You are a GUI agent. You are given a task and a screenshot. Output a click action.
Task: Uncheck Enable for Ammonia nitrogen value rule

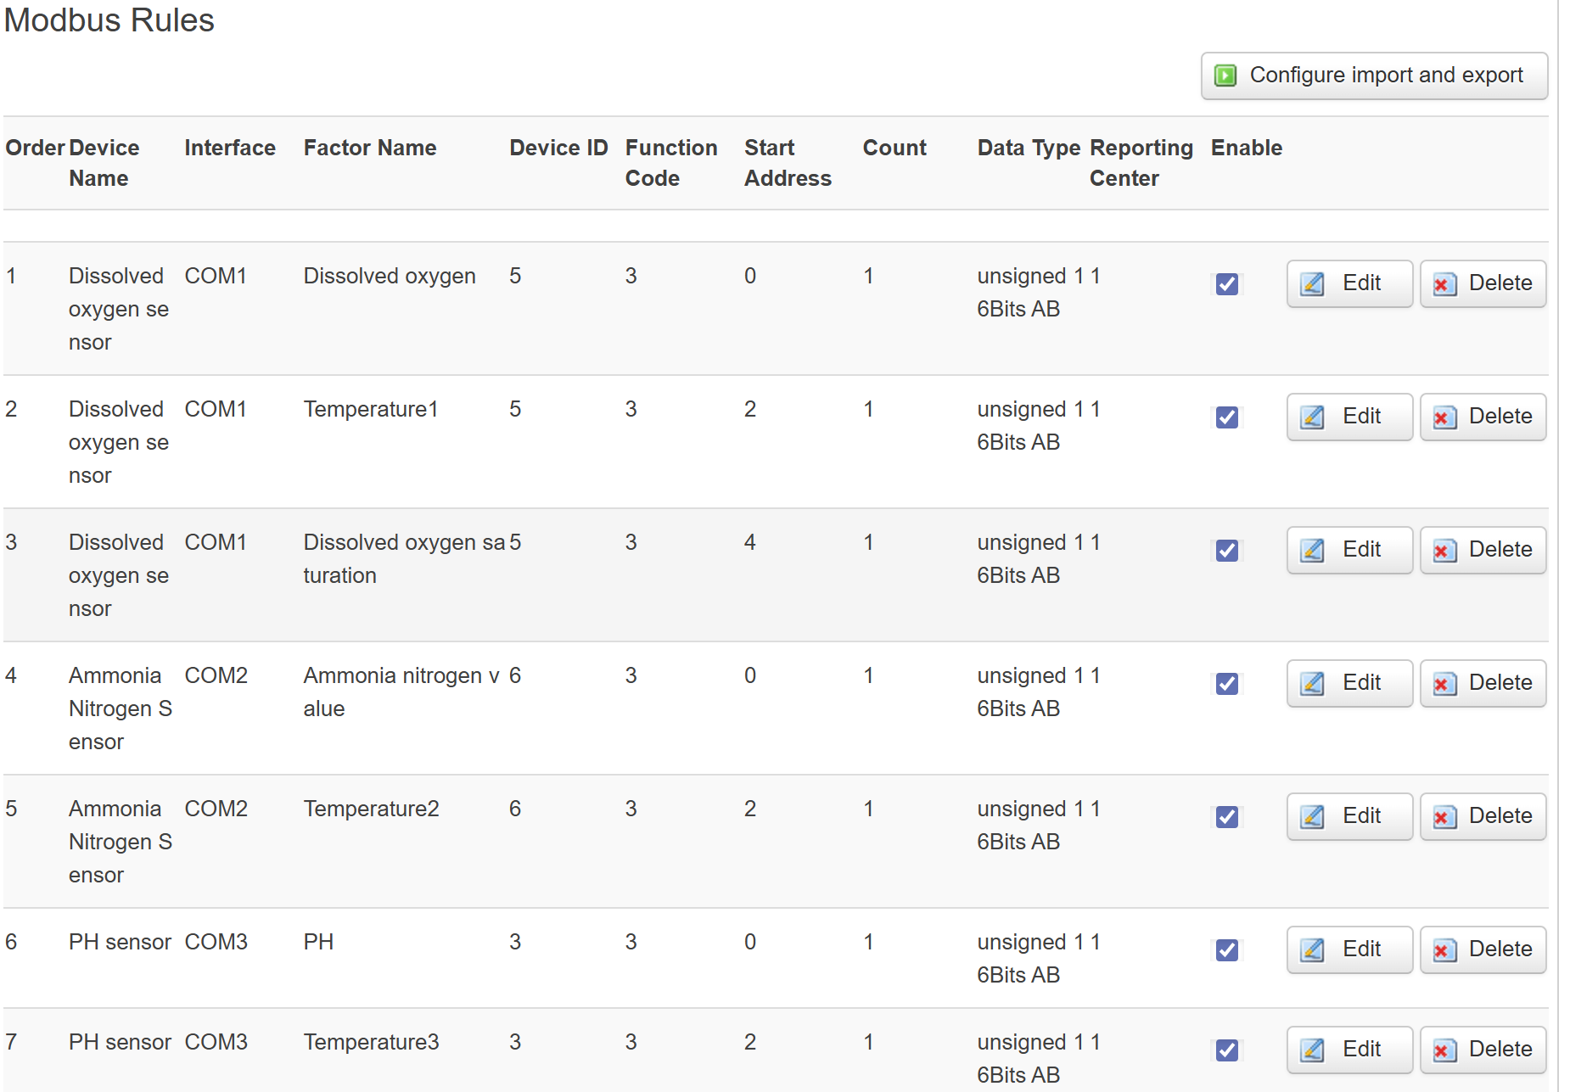click(1226, 683)
